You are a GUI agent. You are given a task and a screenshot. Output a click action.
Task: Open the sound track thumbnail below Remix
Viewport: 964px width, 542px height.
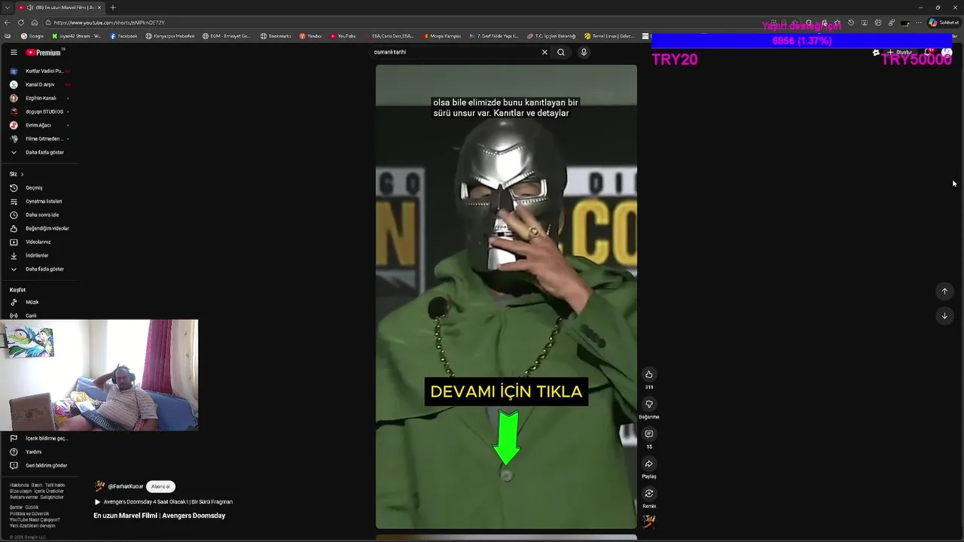coord(648,521)
